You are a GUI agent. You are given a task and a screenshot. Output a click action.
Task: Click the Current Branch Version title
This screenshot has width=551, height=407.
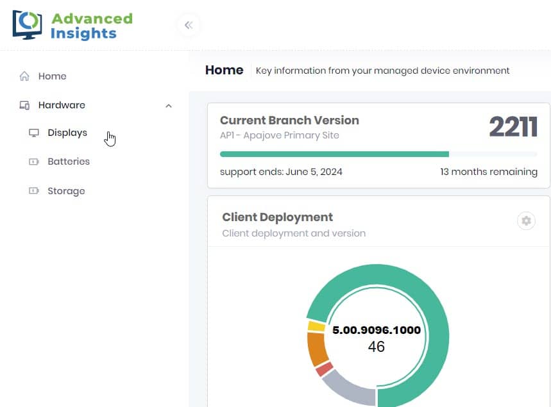click(289, 120)
